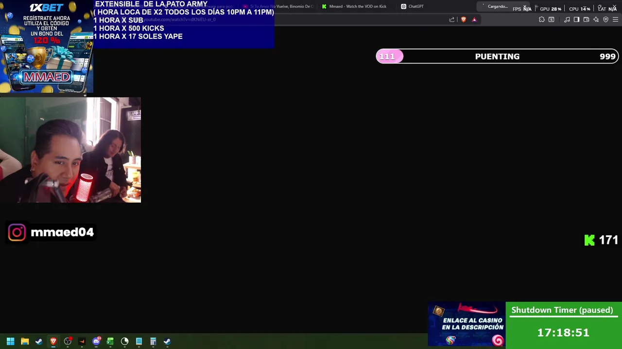Open the media playlist music note icon
Image resolution: width=622 pixels, height=349 pixels.
pyautogui.click(x=567, y=19)
